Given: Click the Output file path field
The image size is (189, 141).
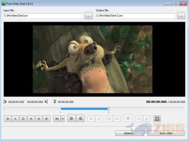Looking at the screenshot, I should pyautogui.click(x=136, y=16).
